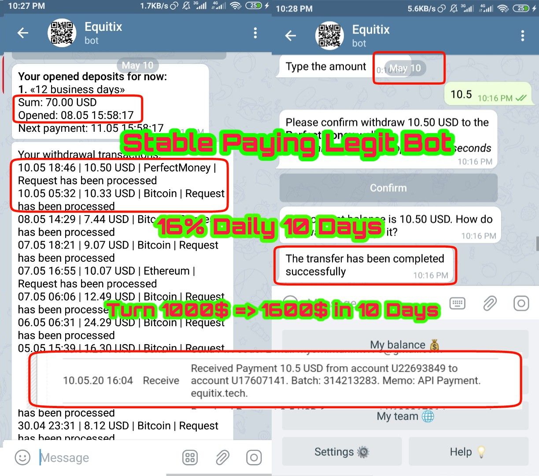Tap the Equitix title in left chat header
Image resolution: width=539 pixels, height=476 pixels.
[103, 27]
